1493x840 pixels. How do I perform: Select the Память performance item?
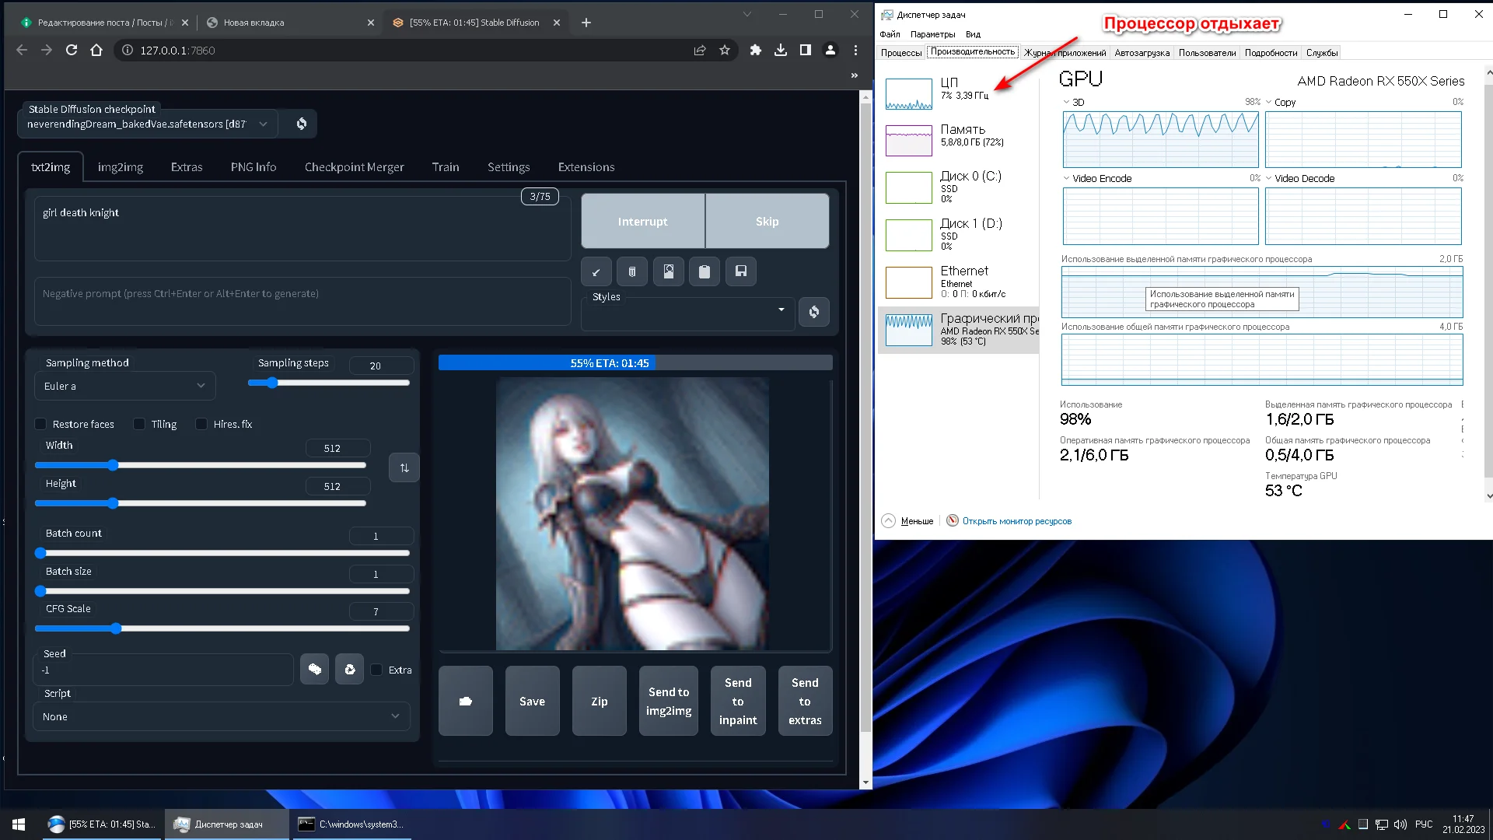tap(959, 139)
